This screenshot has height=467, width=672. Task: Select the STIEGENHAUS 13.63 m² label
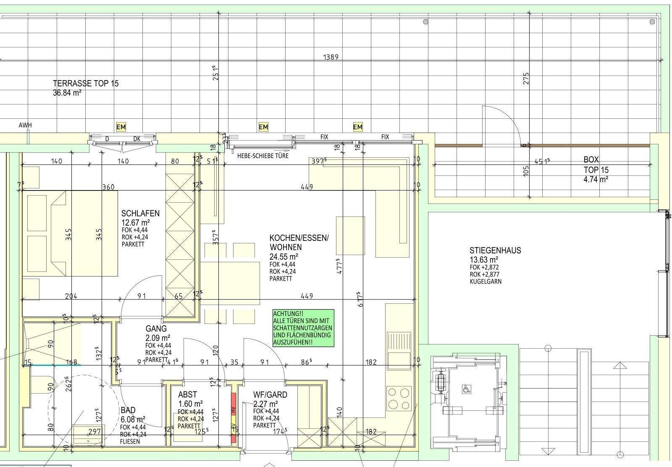coord(495,255)
